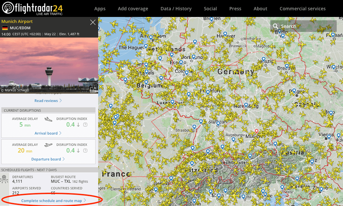
Task: Select the Geneva airport pin
Action: tap(171, 178)
